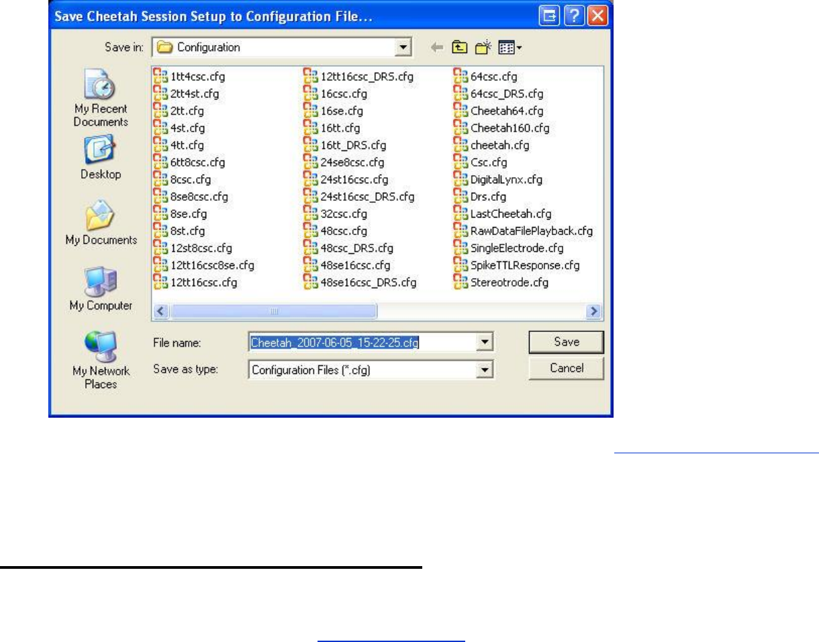Select file 24st16csc_DRS.cfg

[360, 197]
